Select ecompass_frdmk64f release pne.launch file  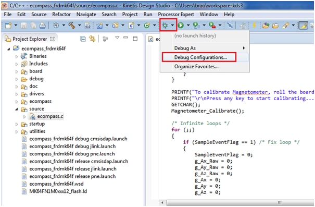(x=72, y=177)
